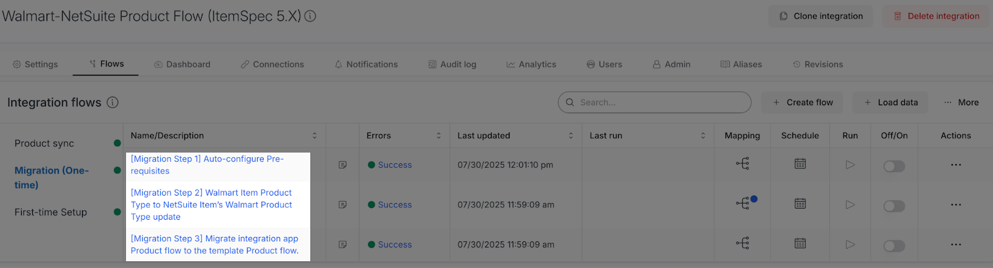Click the Schedule column header
This screenshot has height=268, width=993.
(800, 136)
